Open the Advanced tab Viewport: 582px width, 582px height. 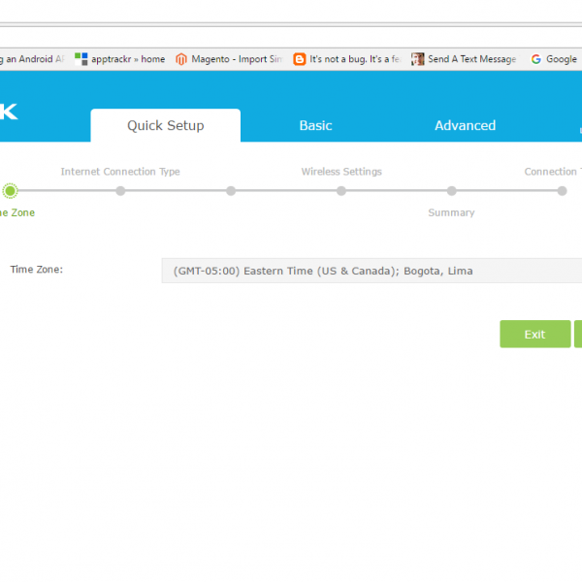pyautogui.click(x=465, y=125)
